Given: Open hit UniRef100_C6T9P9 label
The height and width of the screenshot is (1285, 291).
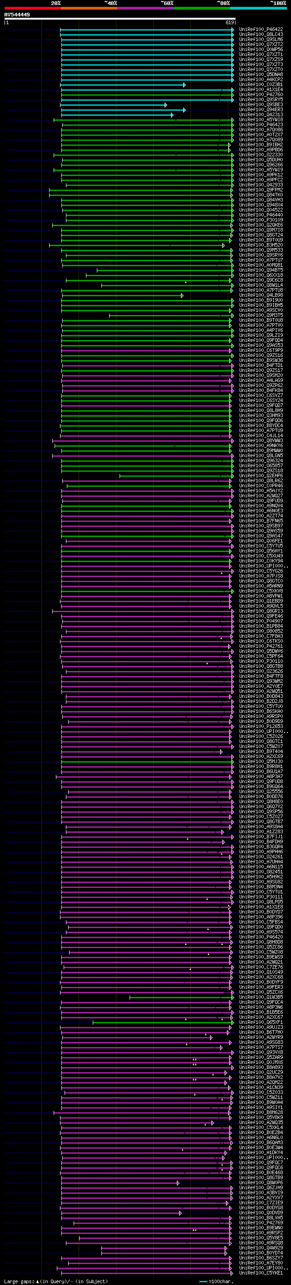Looking at the screenshot, I should [x=261, y=351].
